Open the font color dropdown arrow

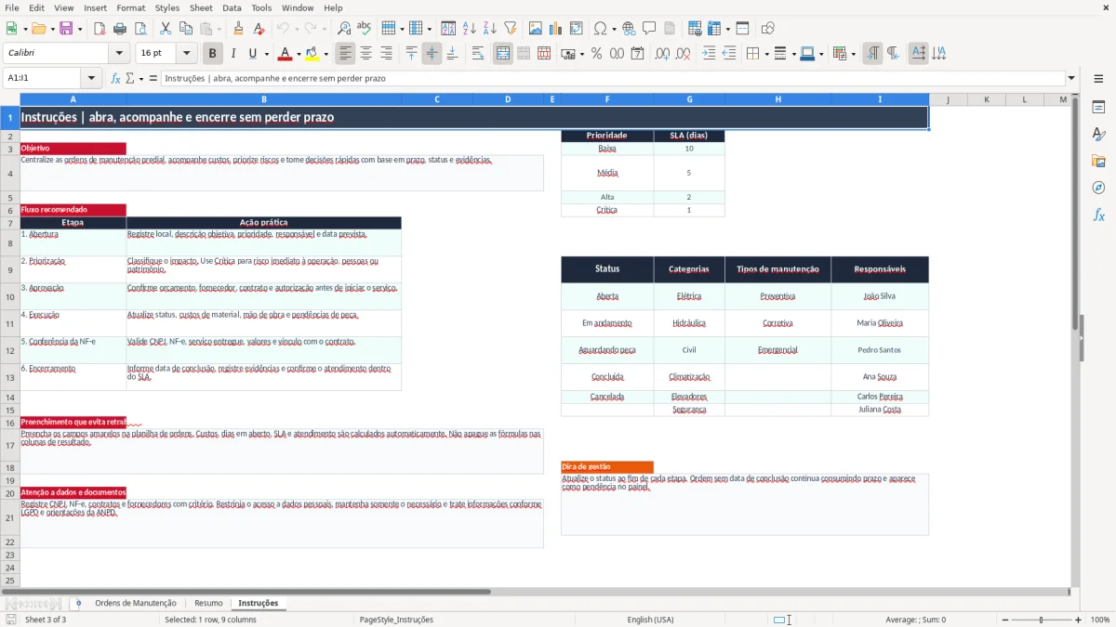coord(299,54)
